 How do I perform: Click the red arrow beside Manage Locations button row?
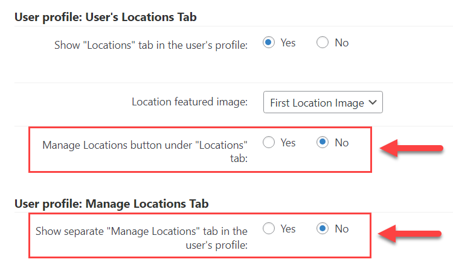(x=412, y=149)
